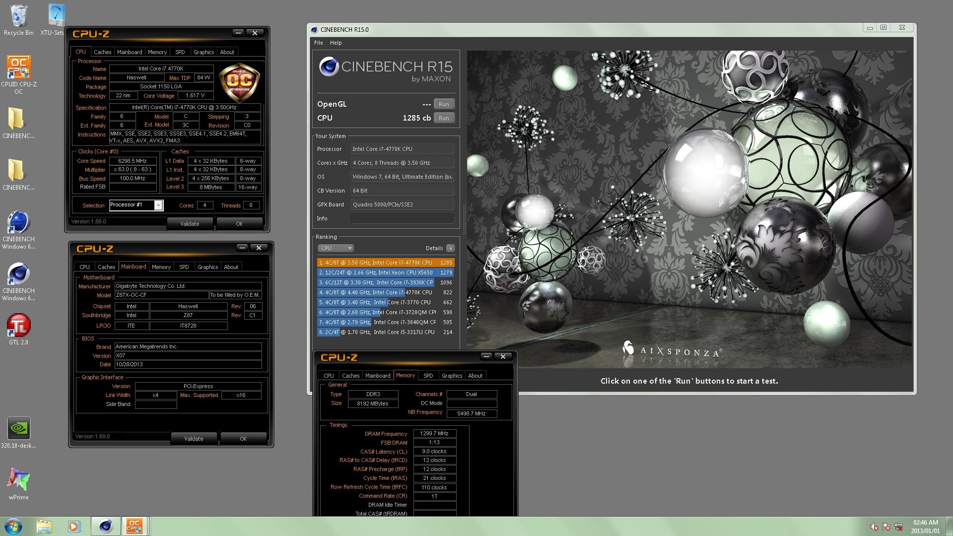Open the File menu in Cinebench
Image resolution: width=953 pixels, height=536 pixels.
click(319, 43)
